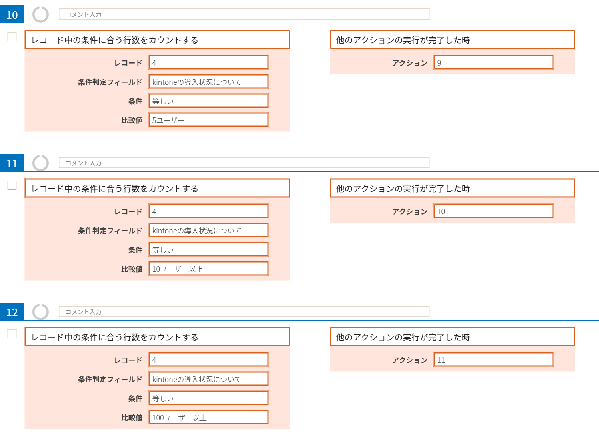Edit the レコード field in row 11
This screenshot has width=599, height=436.
coord(208,211)
